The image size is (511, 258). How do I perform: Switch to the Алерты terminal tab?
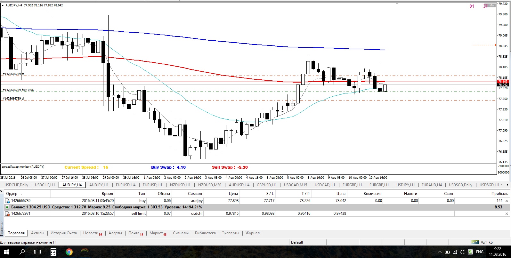115,233
